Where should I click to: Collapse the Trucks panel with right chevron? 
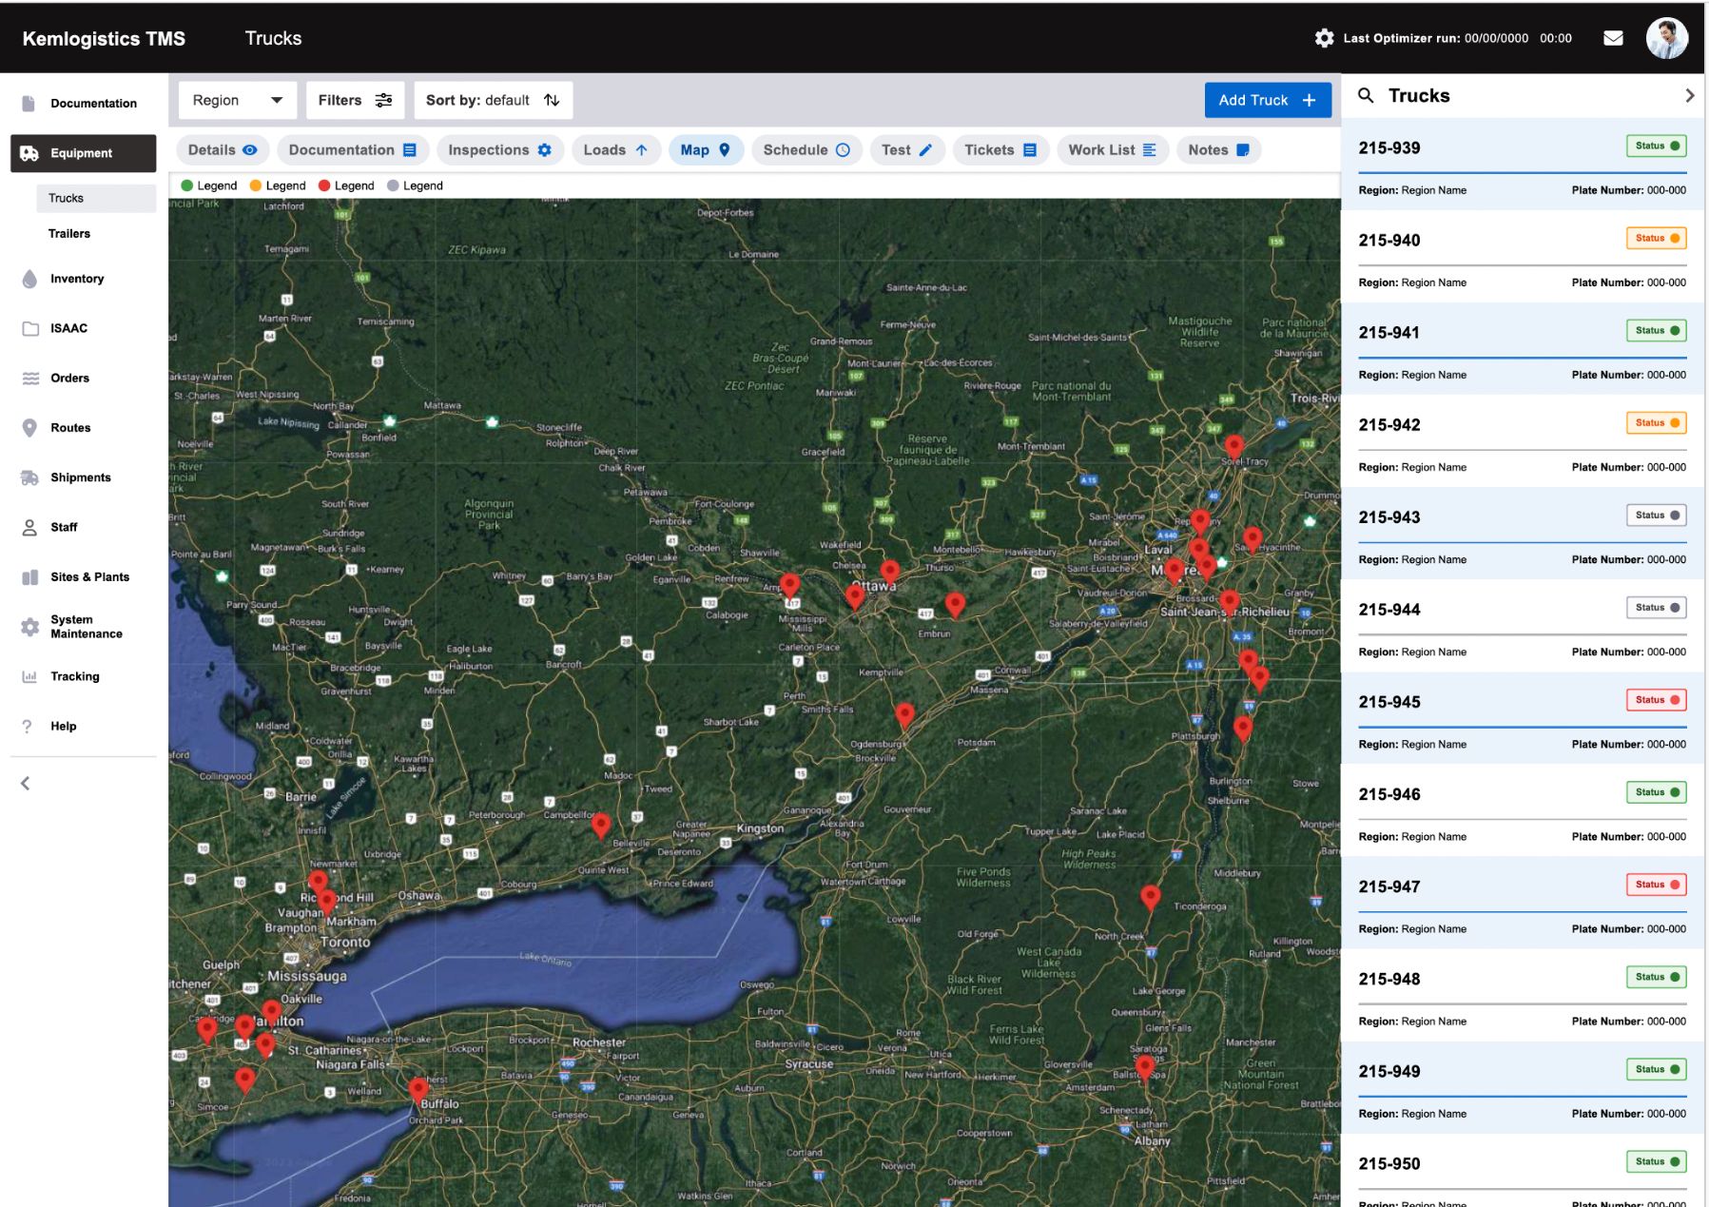click(x=1689, y=95)
